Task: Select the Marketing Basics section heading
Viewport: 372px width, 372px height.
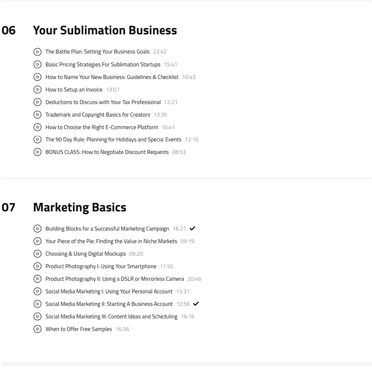Action: point(80,207)
